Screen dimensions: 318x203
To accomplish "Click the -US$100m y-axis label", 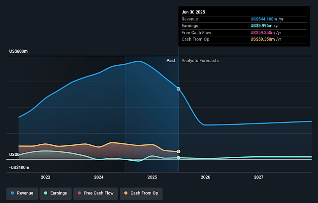I will point(19,168).
